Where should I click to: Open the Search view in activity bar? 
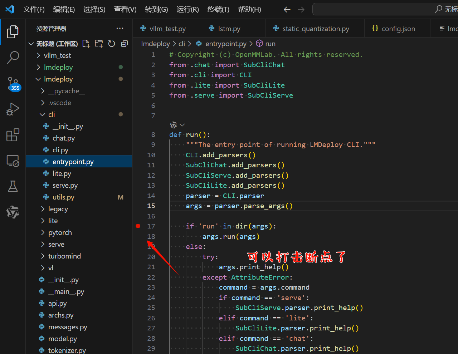point(13,57)
